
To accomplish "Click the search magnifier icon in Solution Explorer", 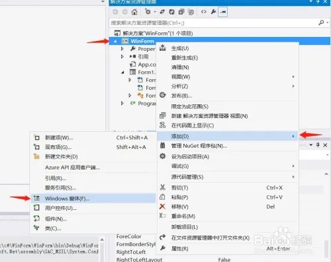I will (x=321, y=22).
